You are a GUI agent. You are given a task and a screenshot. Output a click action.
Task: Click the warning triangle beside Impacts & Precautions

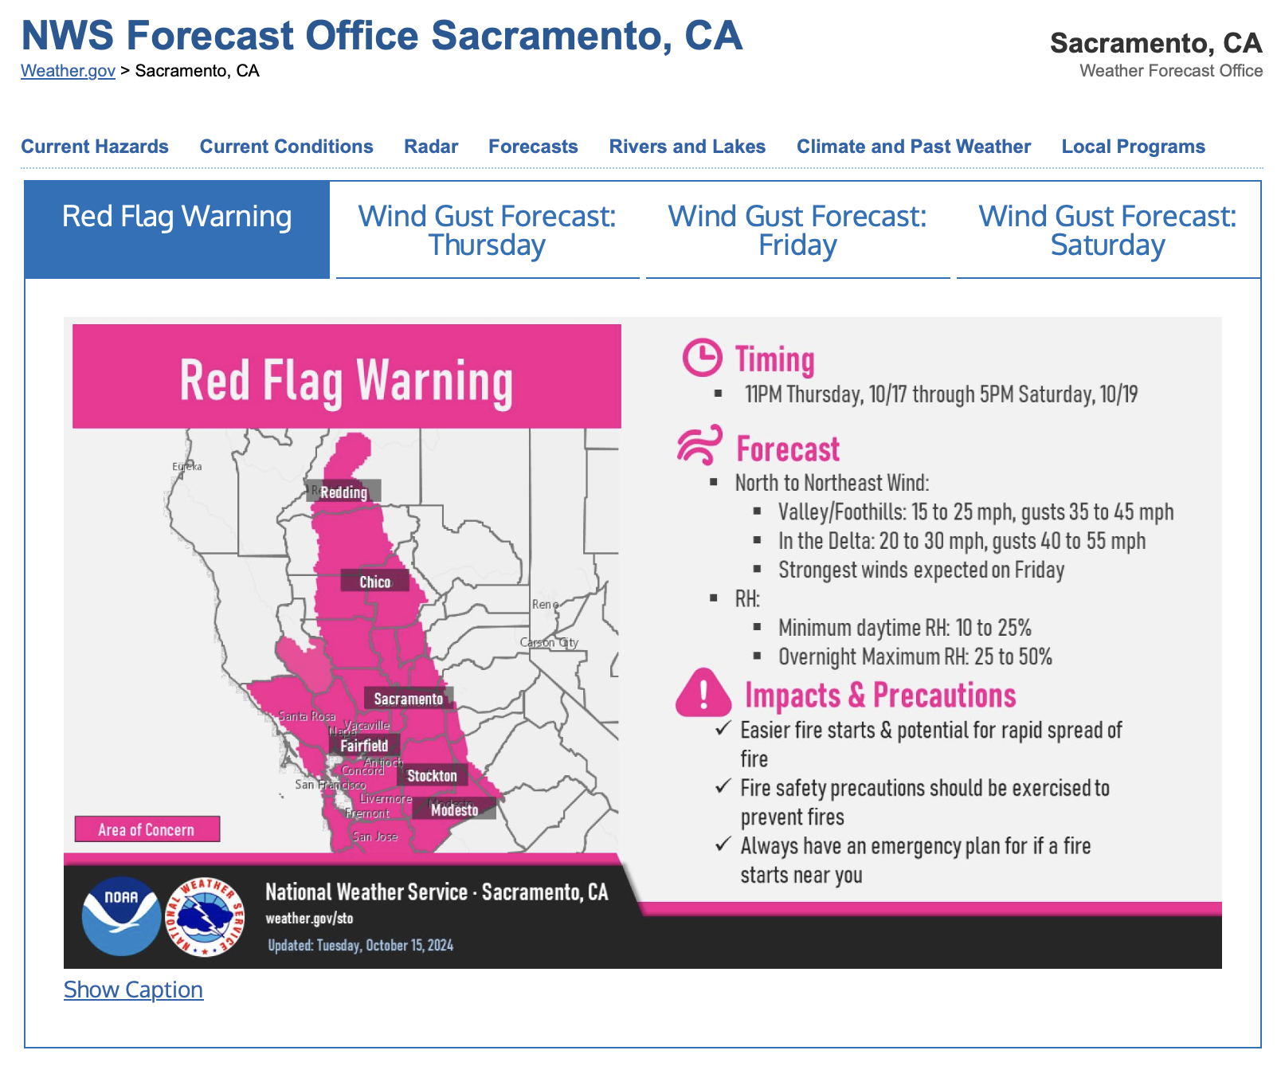pyautogui.click(x=704, y=696)
